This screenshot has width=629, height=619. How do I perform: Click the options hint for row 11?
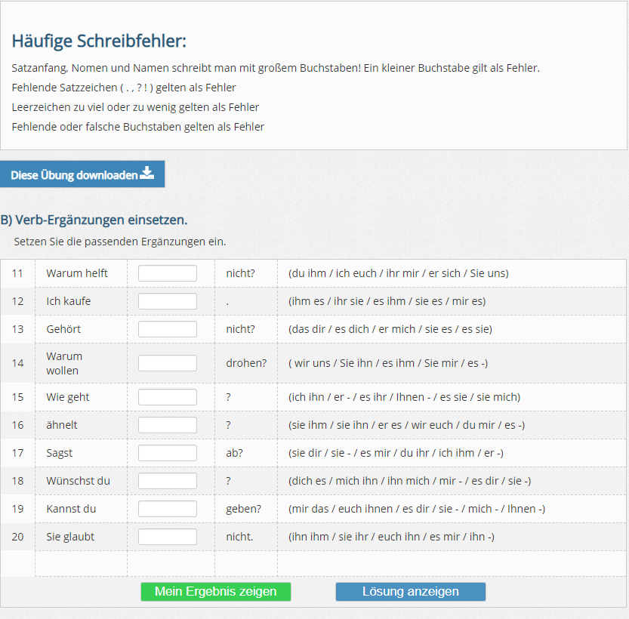[x=398, y=273]
